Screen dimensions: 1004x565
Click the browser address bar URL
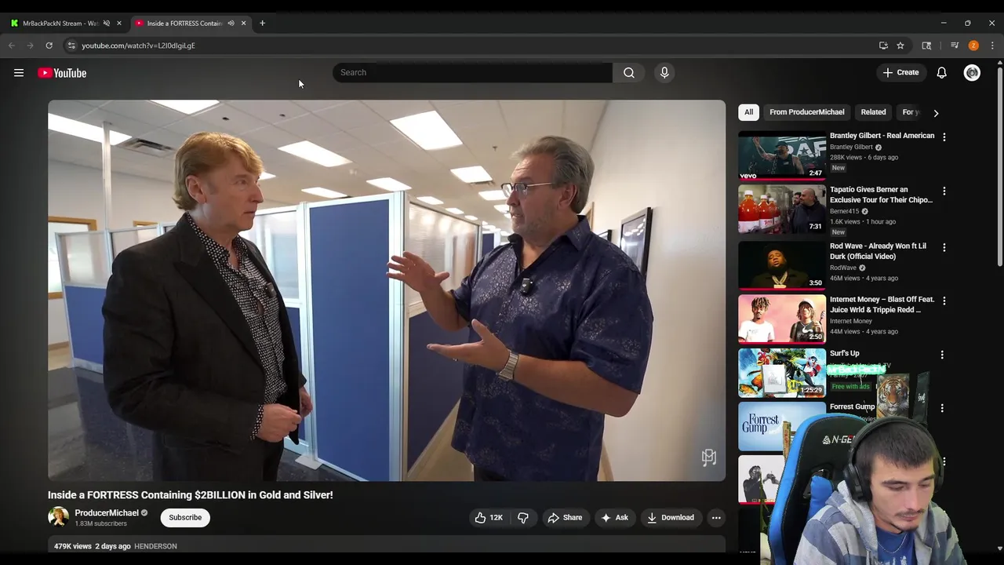click(138, 46)
